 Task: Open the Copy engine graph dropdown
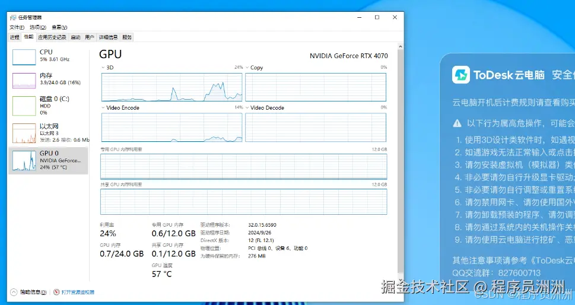pos(247,68)
